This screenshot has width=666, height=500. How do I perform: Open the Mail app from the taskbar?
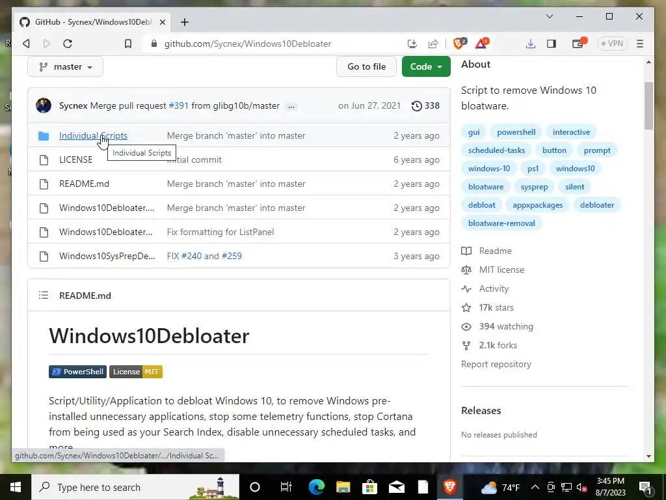[397, 487]
